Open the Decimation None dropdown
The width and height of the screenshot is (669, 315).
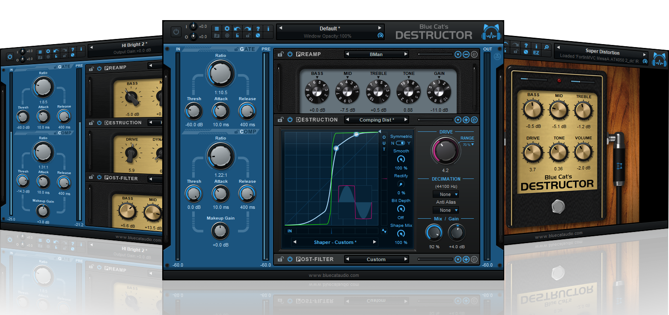click(446, 194)
